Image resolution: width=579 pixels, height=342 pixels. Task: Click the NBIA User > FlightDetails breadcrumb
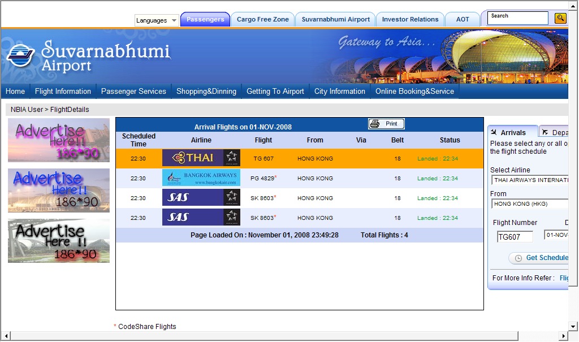click(50, 110)
